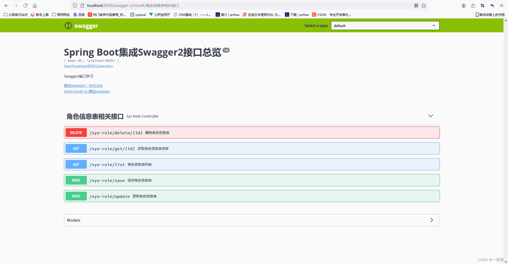Open the Select a spec dropdown
The image size is (508, 264).
(385, 26)
